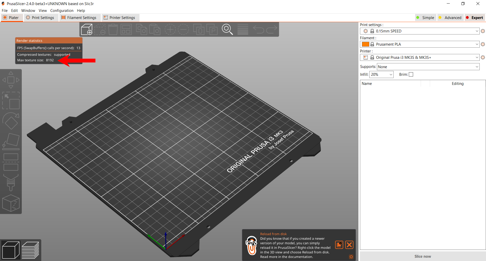Enable the Brim checkbox

(x=411, y=74)
